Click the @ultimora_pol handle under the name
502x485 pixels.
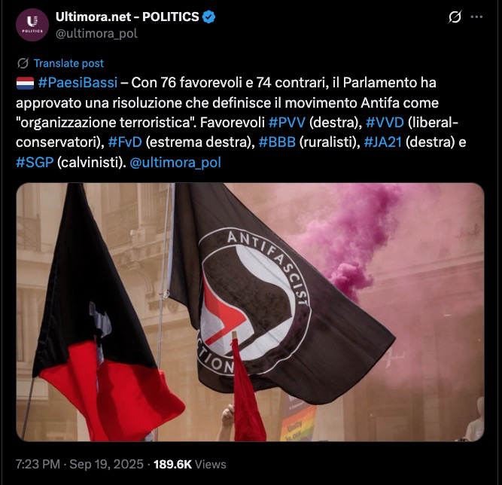(x=96, y=33)
